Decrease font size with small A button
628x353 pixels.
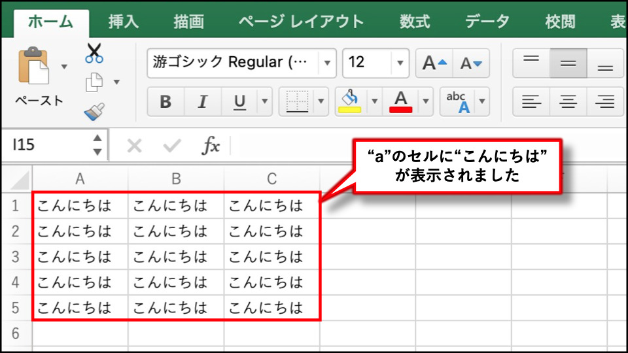point(471,63)
